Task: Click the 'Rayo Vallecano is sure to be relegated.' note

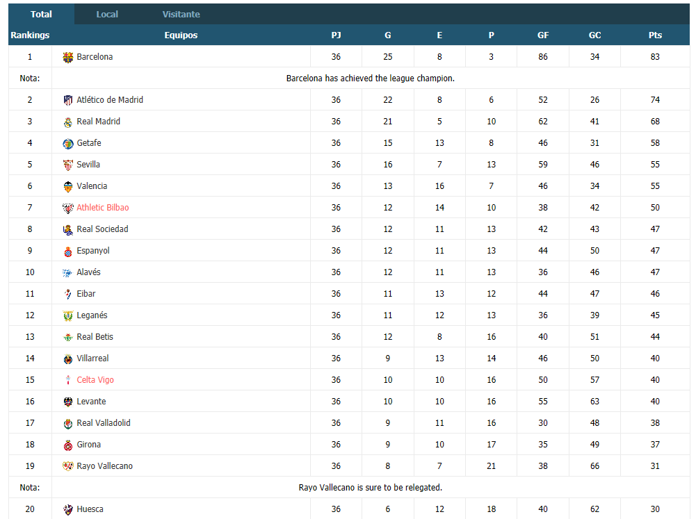Action: pyautogui.click(x=370, y=488)
